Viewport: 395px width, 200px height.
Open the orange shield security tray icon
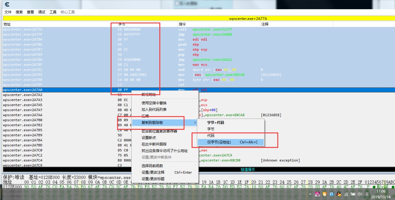tap(325, 194)
